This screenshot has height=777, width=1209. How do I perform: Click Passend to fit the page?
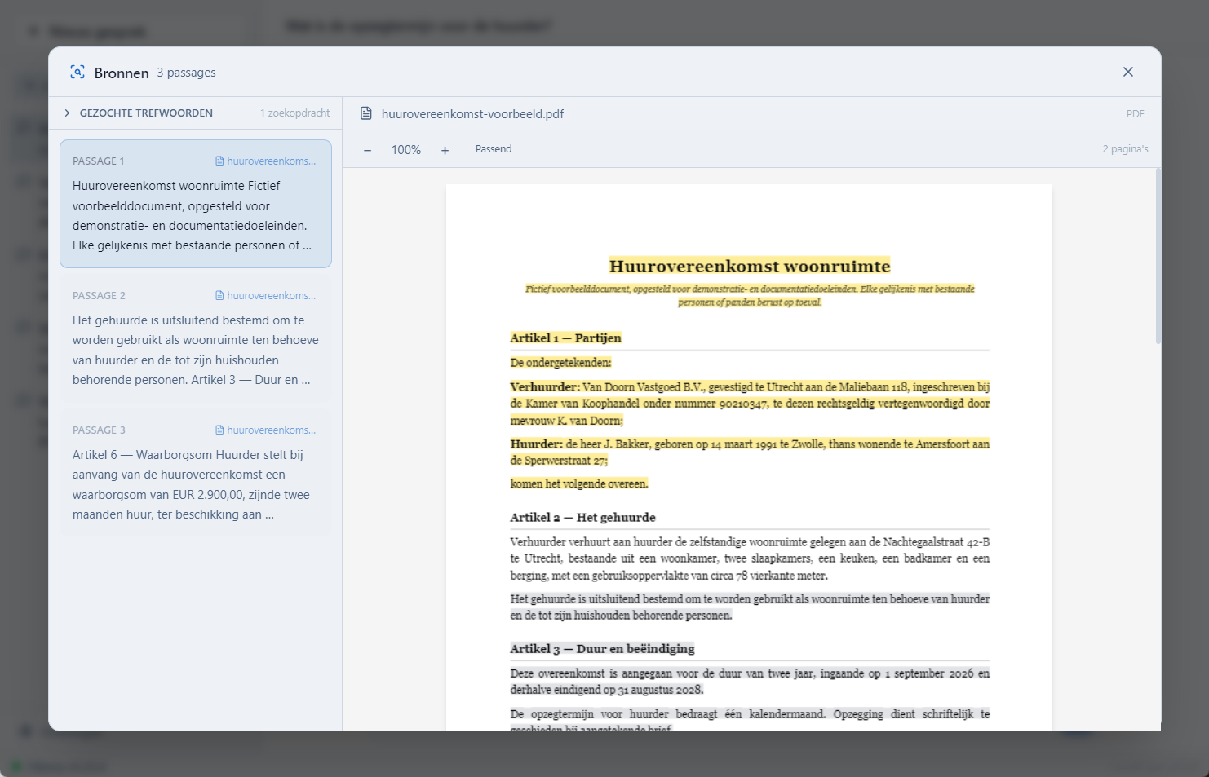point(494,149)
